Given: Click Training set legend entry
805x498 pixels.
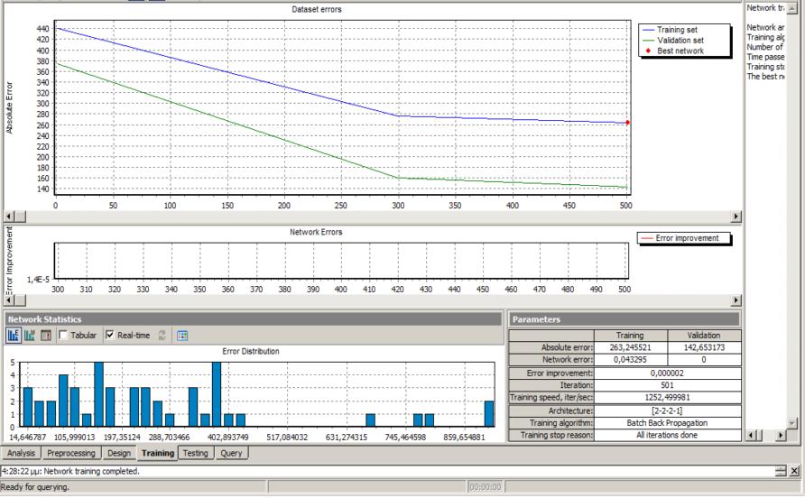Looking at the screenshot, I should [x=671, y=30].
